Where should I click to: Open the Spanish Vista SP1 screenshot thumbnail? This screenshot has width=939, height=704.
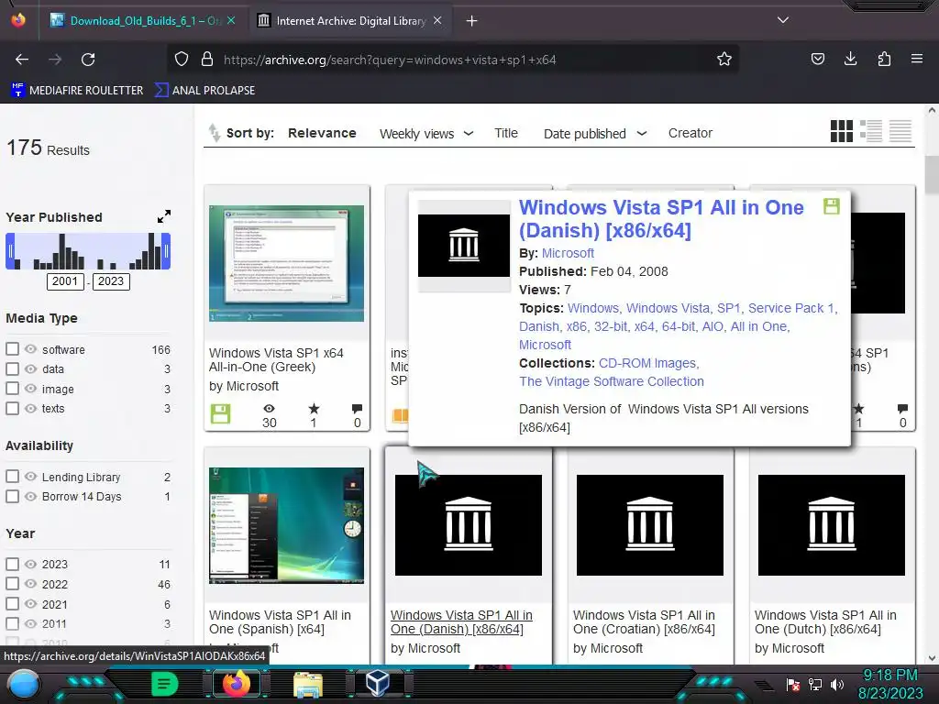point(286,525)
